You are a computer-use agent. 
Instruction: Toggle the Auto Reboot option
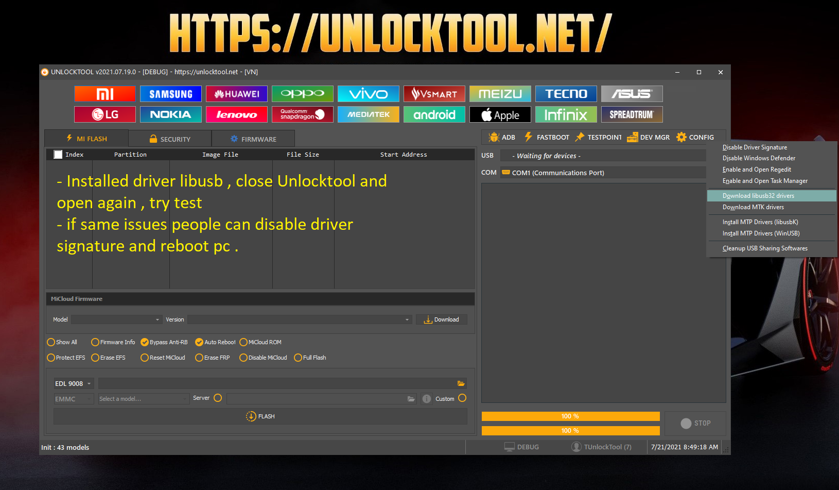pos(215,342)
